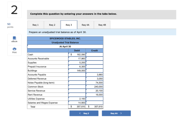Click right chevron on Req 4A button
This screenshot has height=121, width=187.
tap(121, 113)
